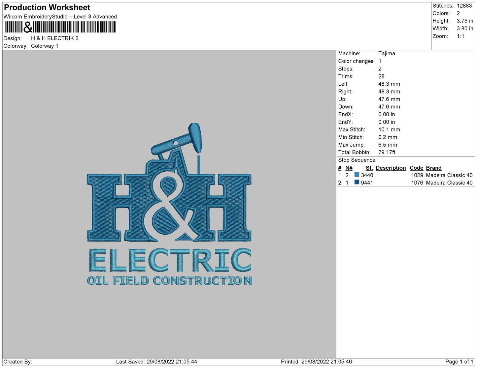Click the Max Jump value '6.5 mm'
The height and width of the screenshot is (368, 477).
(388, 145)
